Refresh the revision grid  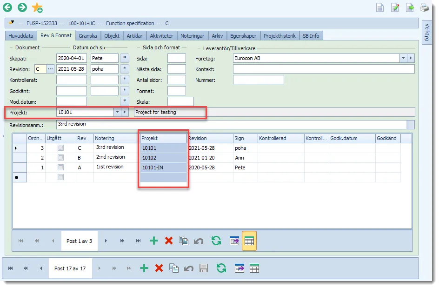[216, 241]
